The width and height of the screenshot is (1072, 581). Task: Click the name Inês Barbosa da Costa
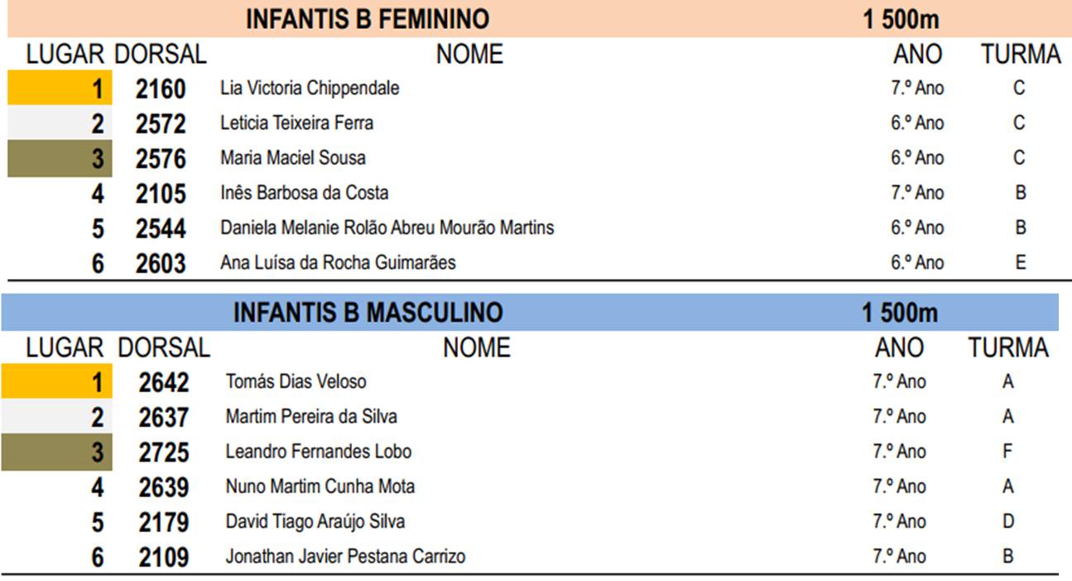tap(304, 193)
